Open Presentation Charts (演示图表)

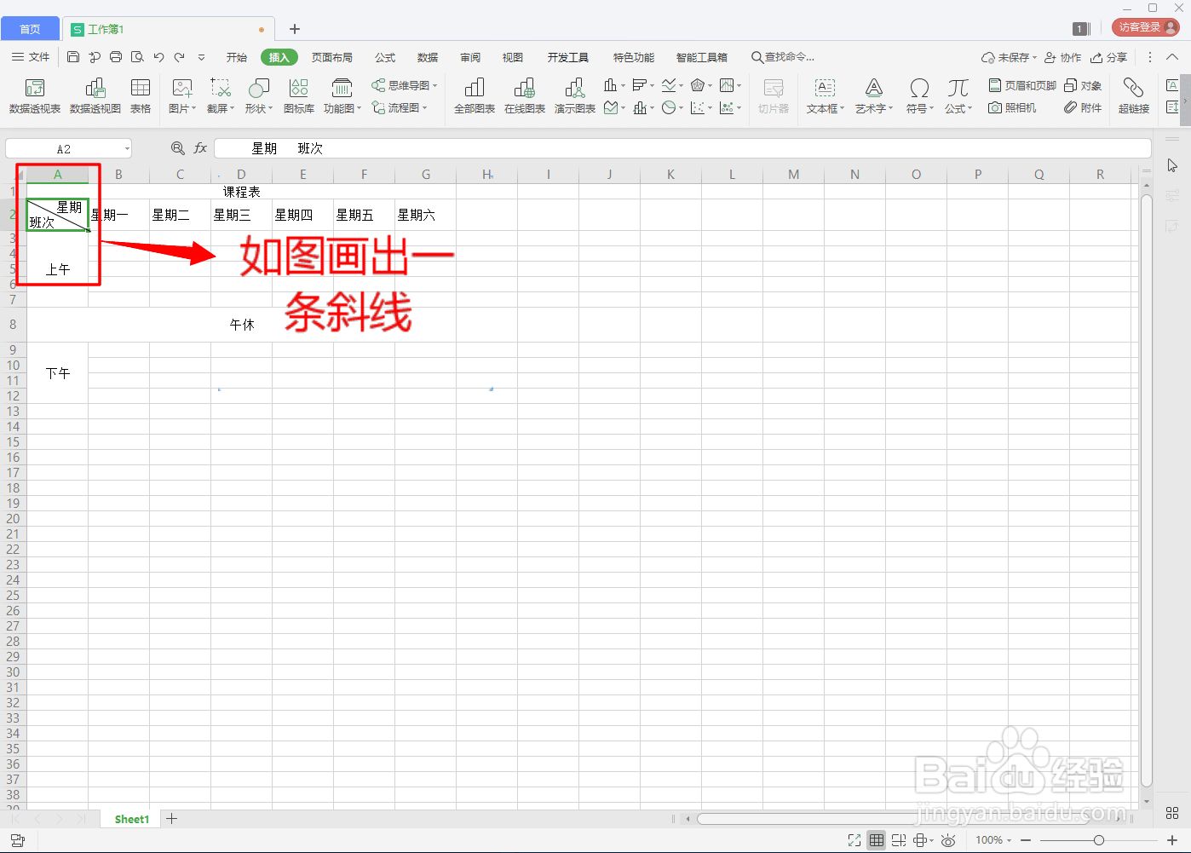click(575, 96)
